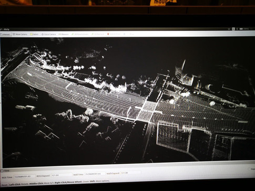Select the 2D Pose Estimate tool
This screenshot has width=255, height=191.
[x=80, y=34]
